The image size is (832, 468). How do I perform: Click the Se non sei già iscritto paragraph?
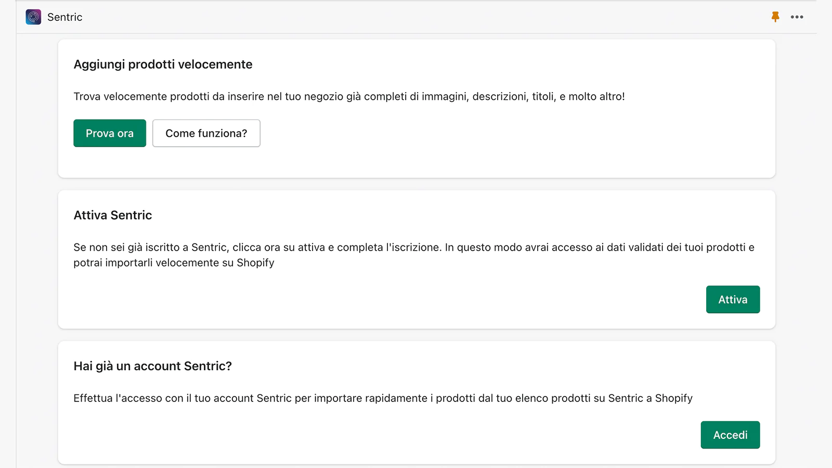(414, 255)
